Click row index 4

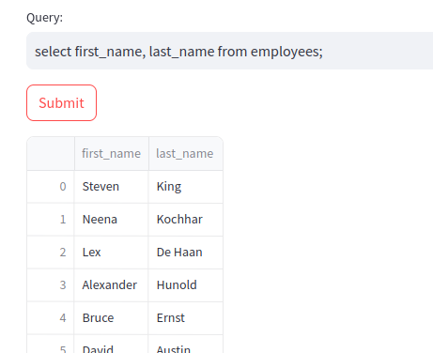[x=51, y=318]
